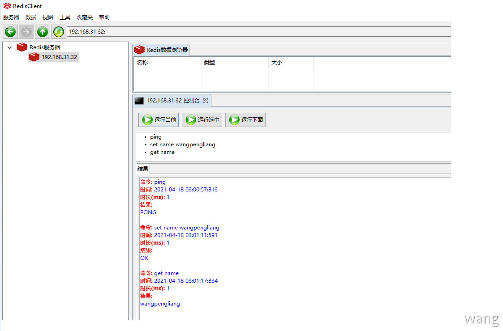This screenshot has height=331, width=503.
Task: Open the 工具 menu
Action: click(65, 17)
